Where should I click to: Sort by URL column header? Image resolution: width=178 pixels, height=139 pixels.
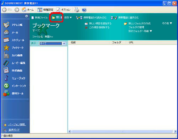point(151,42)
